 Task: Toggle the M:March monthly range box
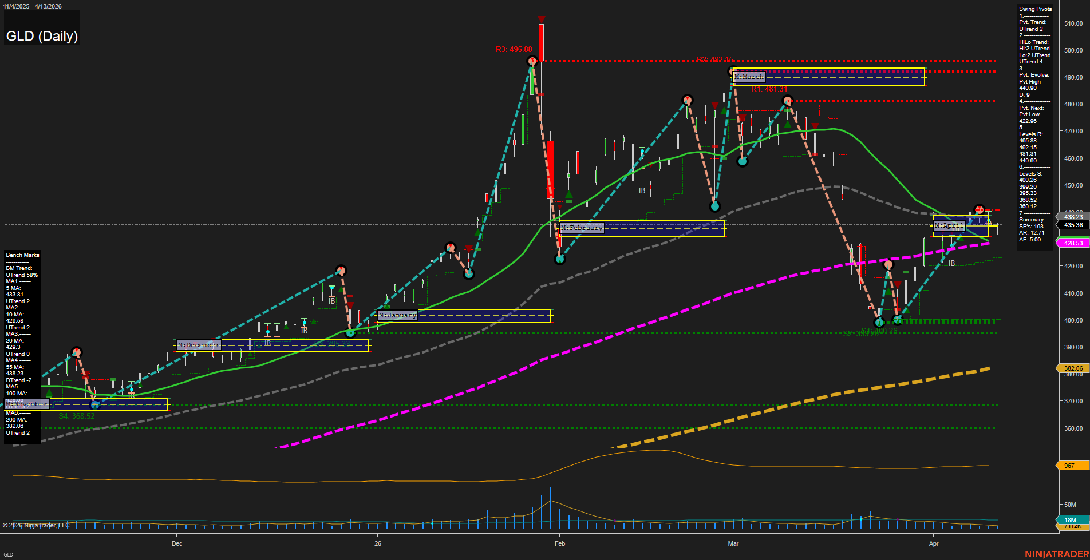(748, 76)
